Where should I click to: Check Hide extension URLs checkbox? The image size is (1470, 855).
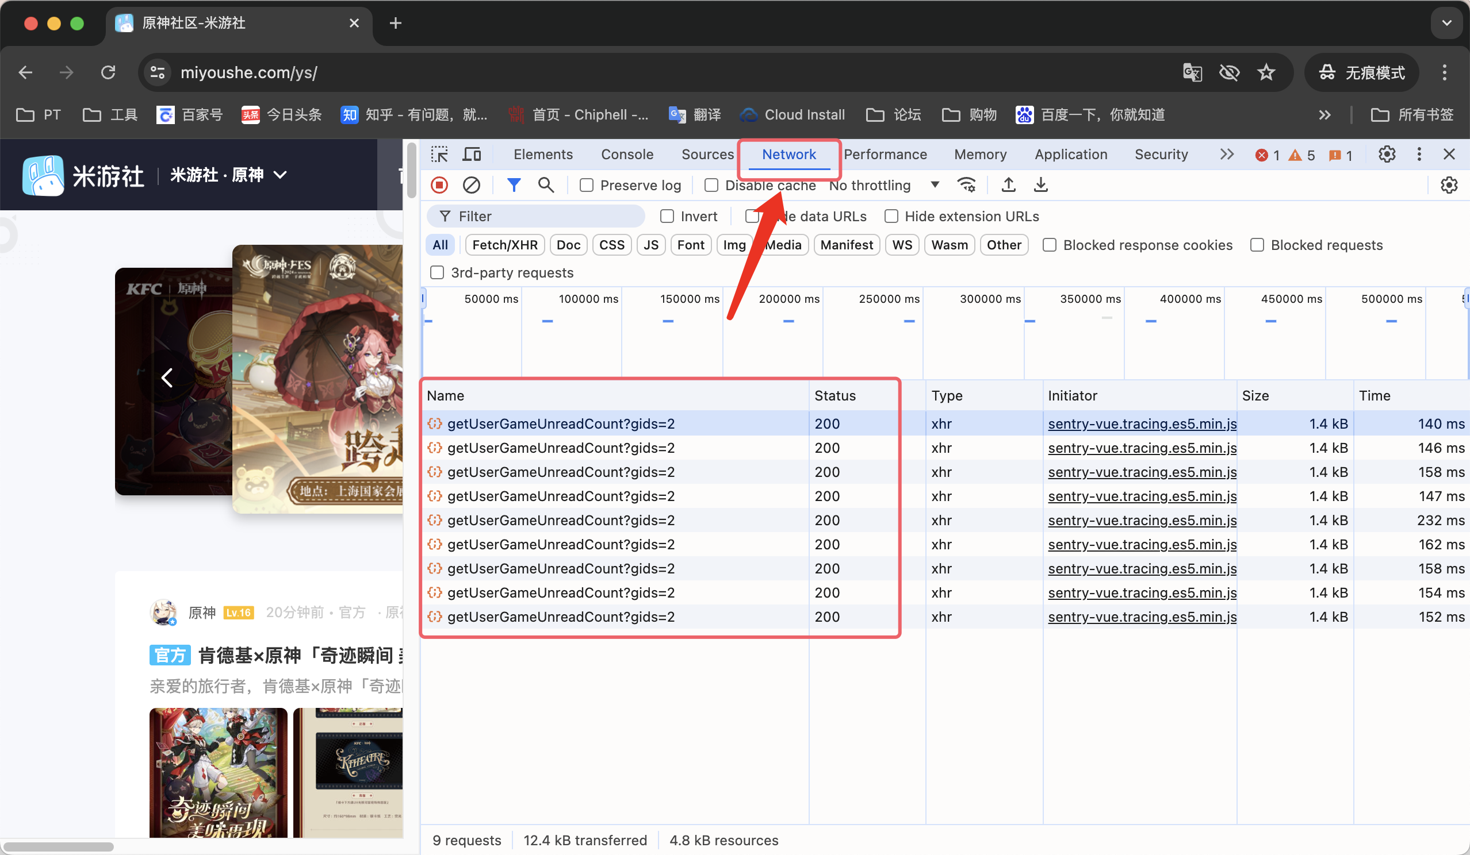tap(891, 216)
